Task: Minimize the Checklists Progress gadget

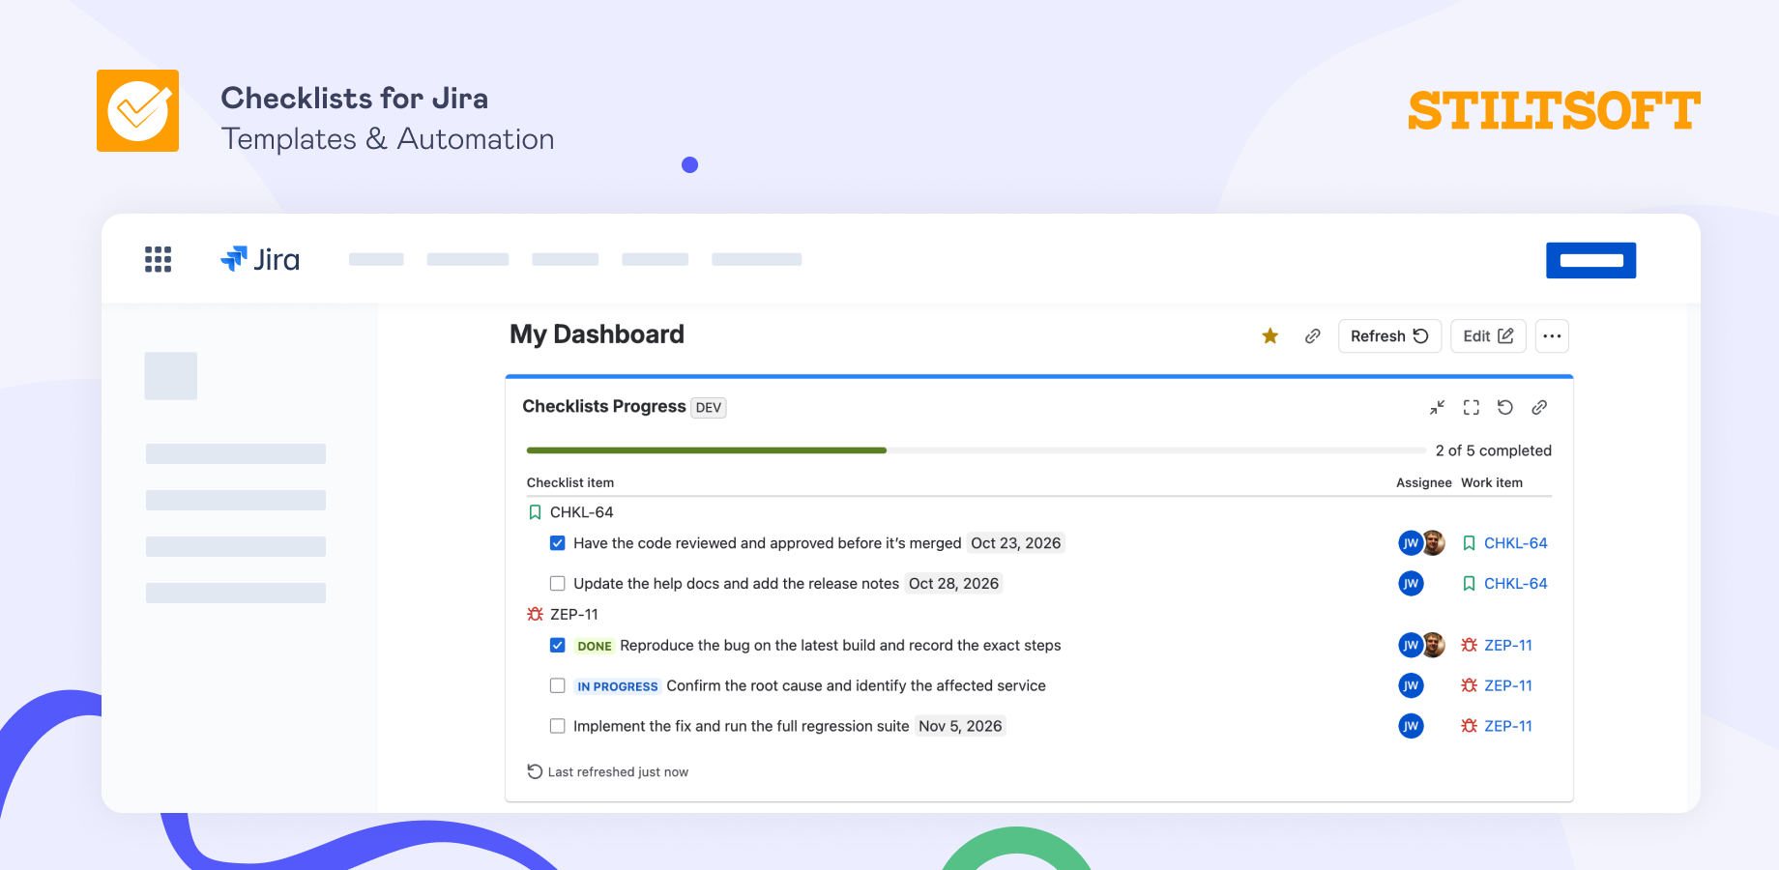Action: point(1438,407)
